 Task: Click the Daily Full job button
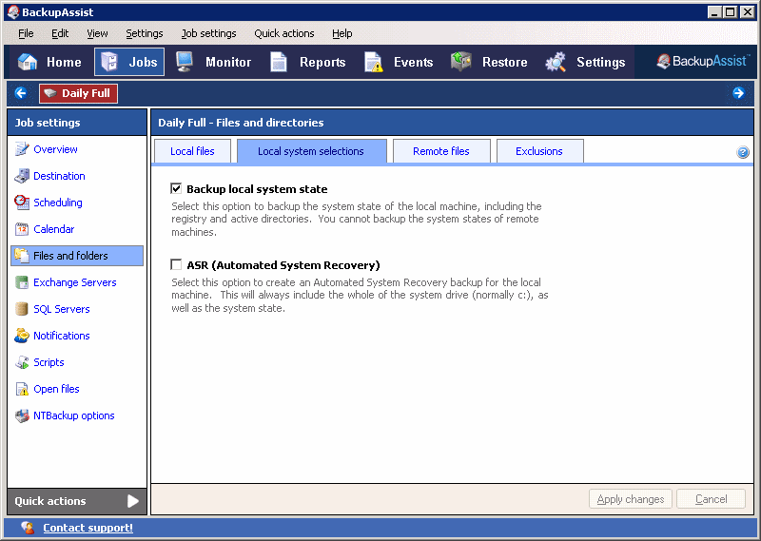point(79,93)
